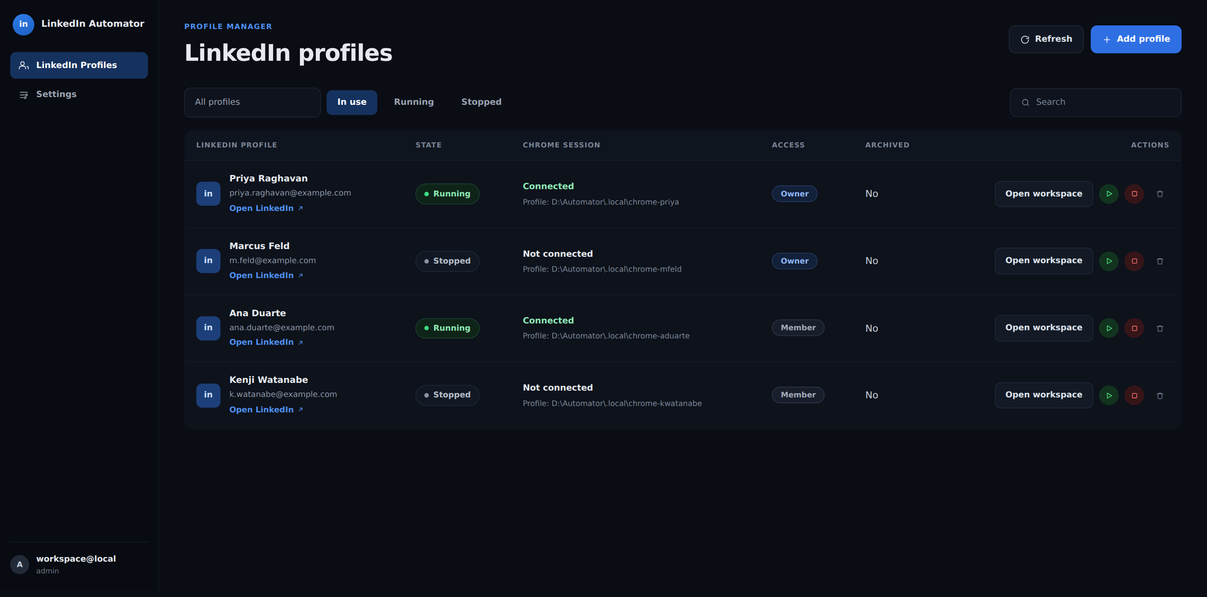Open workspace for Kenji Watanabe
The width and height of the screenshot is (1207, 597).
coord(1044,395)
